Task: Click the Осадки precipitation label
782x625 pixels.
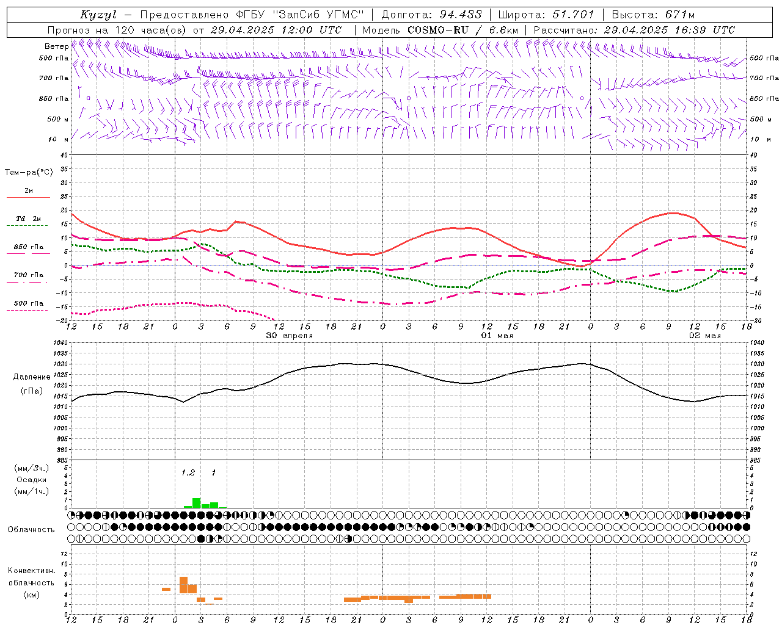Action: (x=31, y=480)
